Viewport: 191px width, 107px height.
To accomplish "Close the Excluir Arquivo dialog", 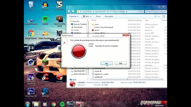I will point(126,35).
